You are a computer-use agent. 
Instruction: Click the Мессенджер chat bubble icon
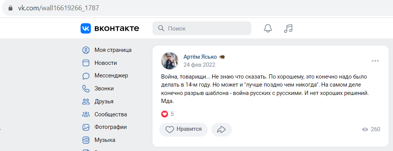(86, 75)
